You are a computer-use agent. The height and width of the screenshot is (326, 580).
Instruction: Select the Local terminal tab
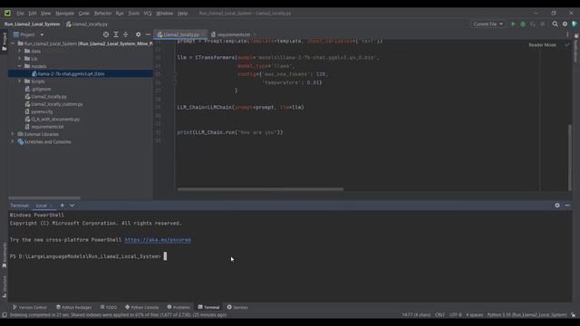click(42, 206)
